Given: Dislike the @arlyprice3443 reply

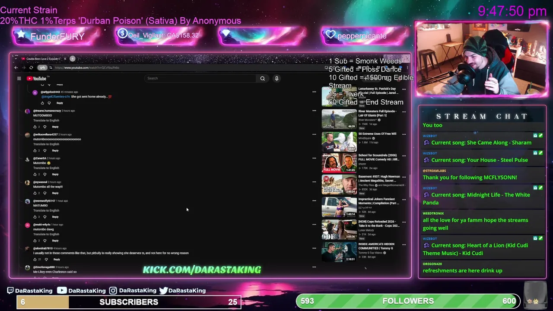Looking at the screenshot, I should (49, 103).
